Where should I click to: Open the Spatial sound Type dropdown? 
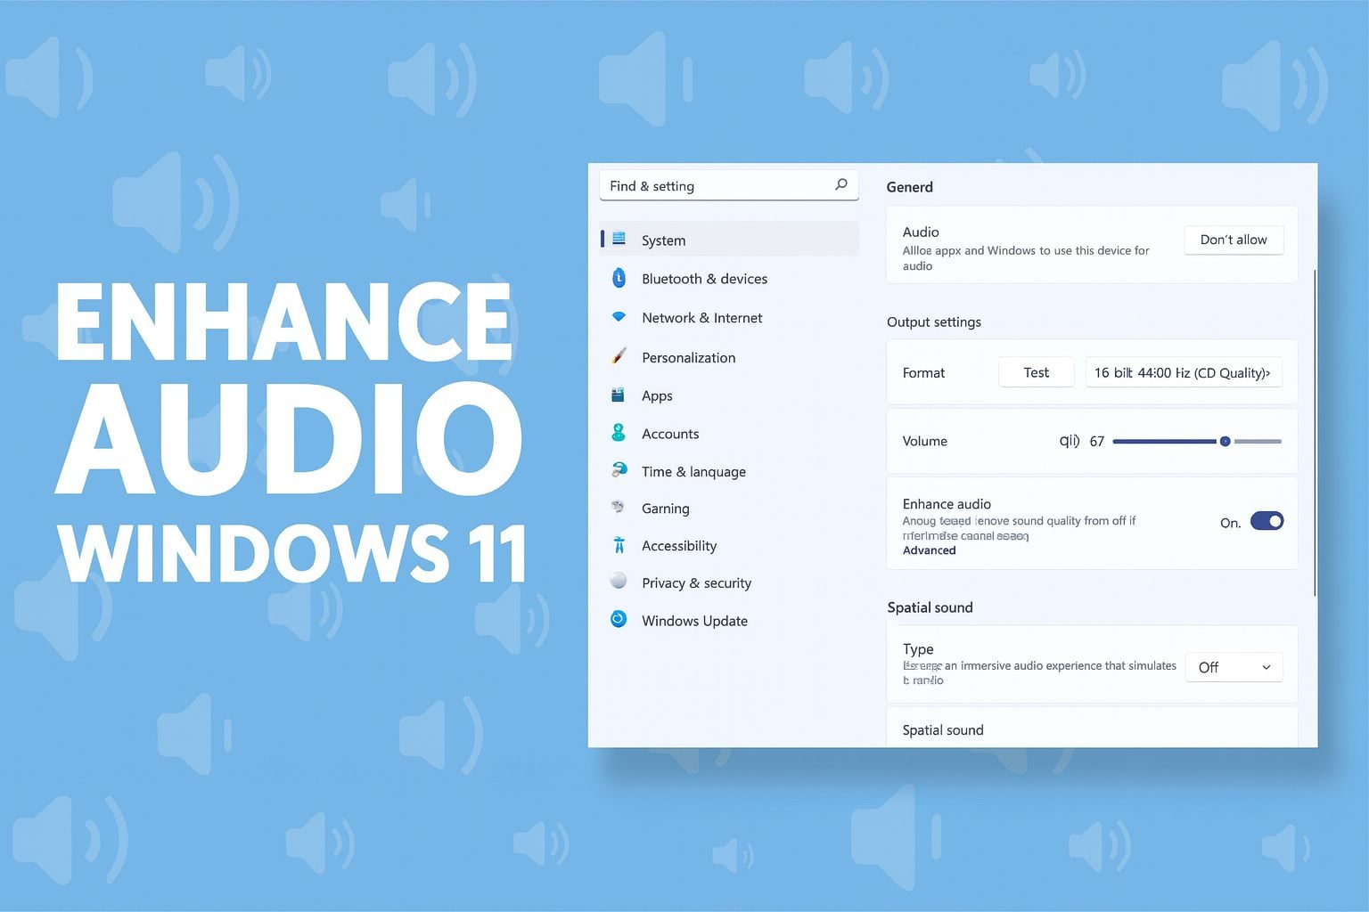(1234, 666)
